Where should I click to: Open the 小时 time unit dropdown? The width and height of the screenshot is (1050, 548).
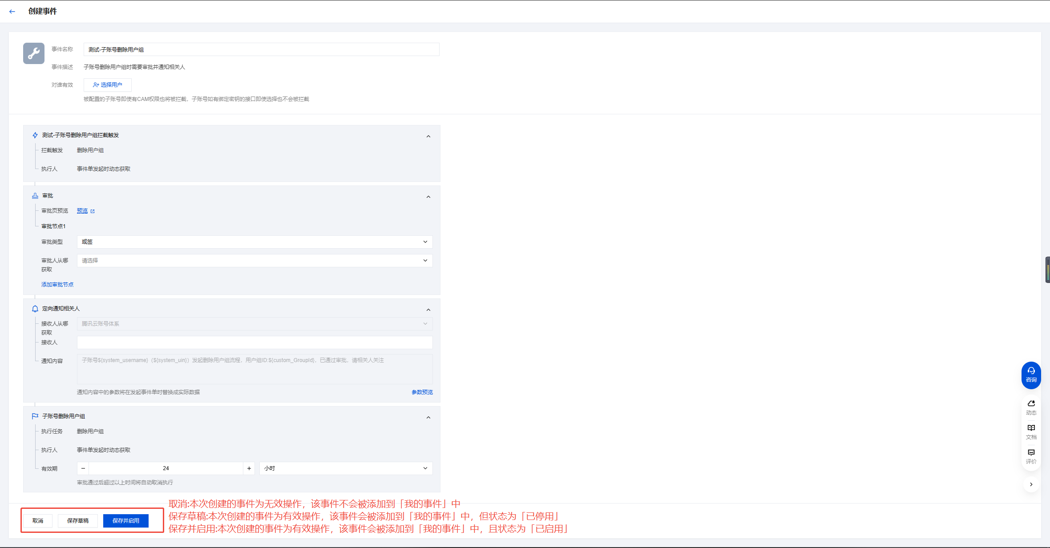(346, 468)
